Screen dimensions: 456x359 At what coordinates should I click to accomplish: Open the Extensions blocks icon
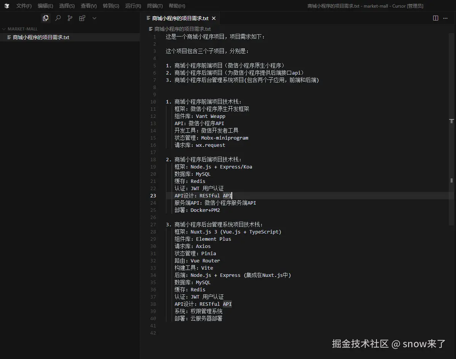click(x=82, y=18)
